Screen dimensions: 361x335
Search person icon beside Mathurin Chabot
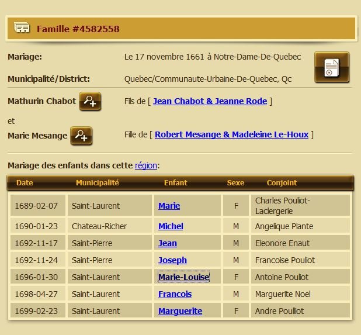(x=90, y=101)
